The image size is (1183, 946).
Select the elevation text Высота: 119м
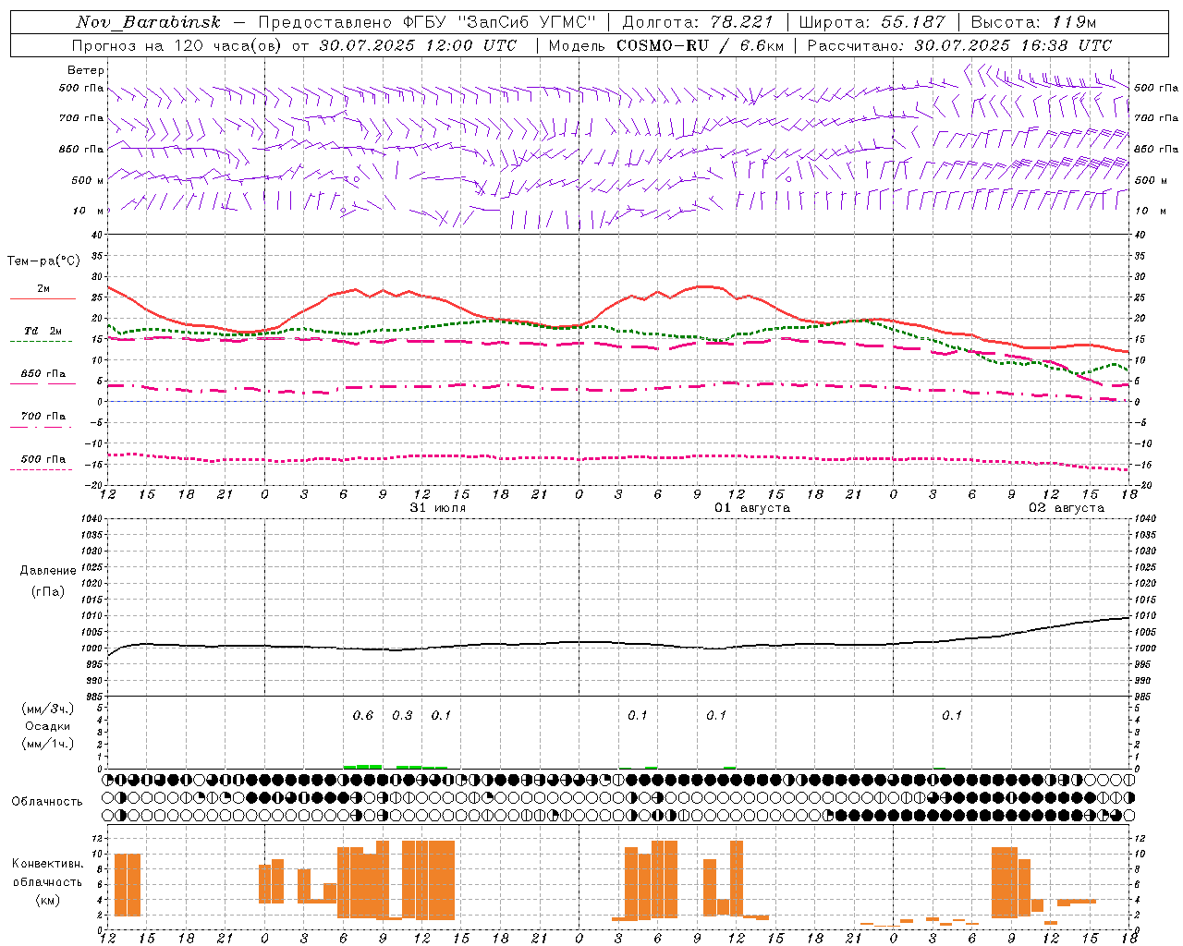[1034, 22]
